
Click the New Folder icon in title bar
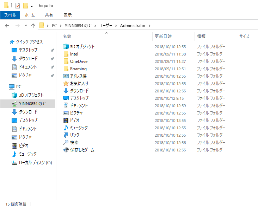click(25, 6)
